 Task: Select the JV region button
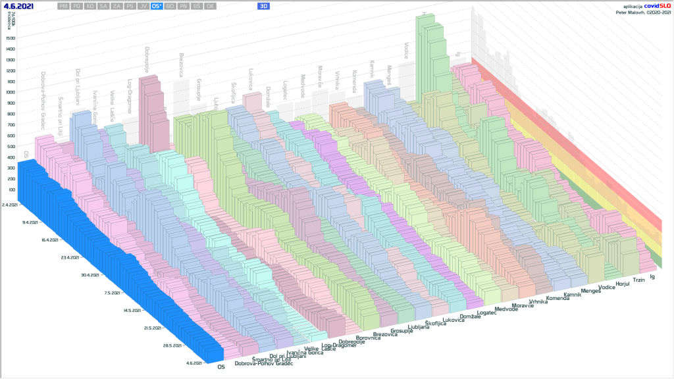tap(143, 6)
